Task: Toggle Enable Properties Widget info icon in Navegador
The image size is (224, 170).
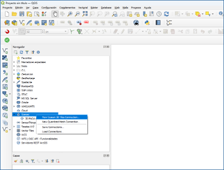Action: coord(38,53)
